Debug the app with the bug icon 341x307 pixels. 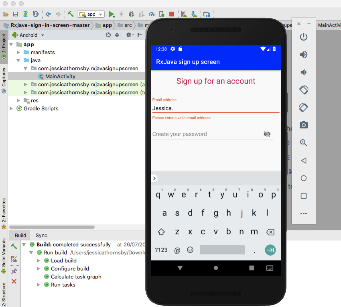pos(131,14)
